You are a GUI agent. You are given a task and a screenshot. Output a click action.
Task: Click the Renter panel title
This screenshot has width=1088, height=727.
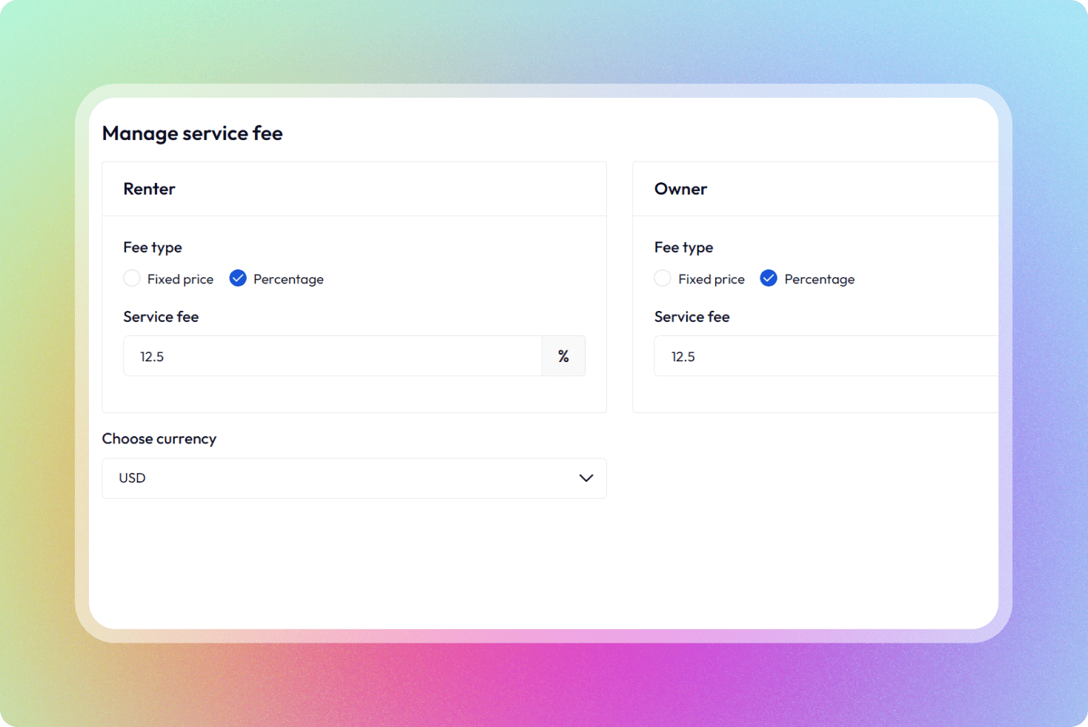point(150,189)
